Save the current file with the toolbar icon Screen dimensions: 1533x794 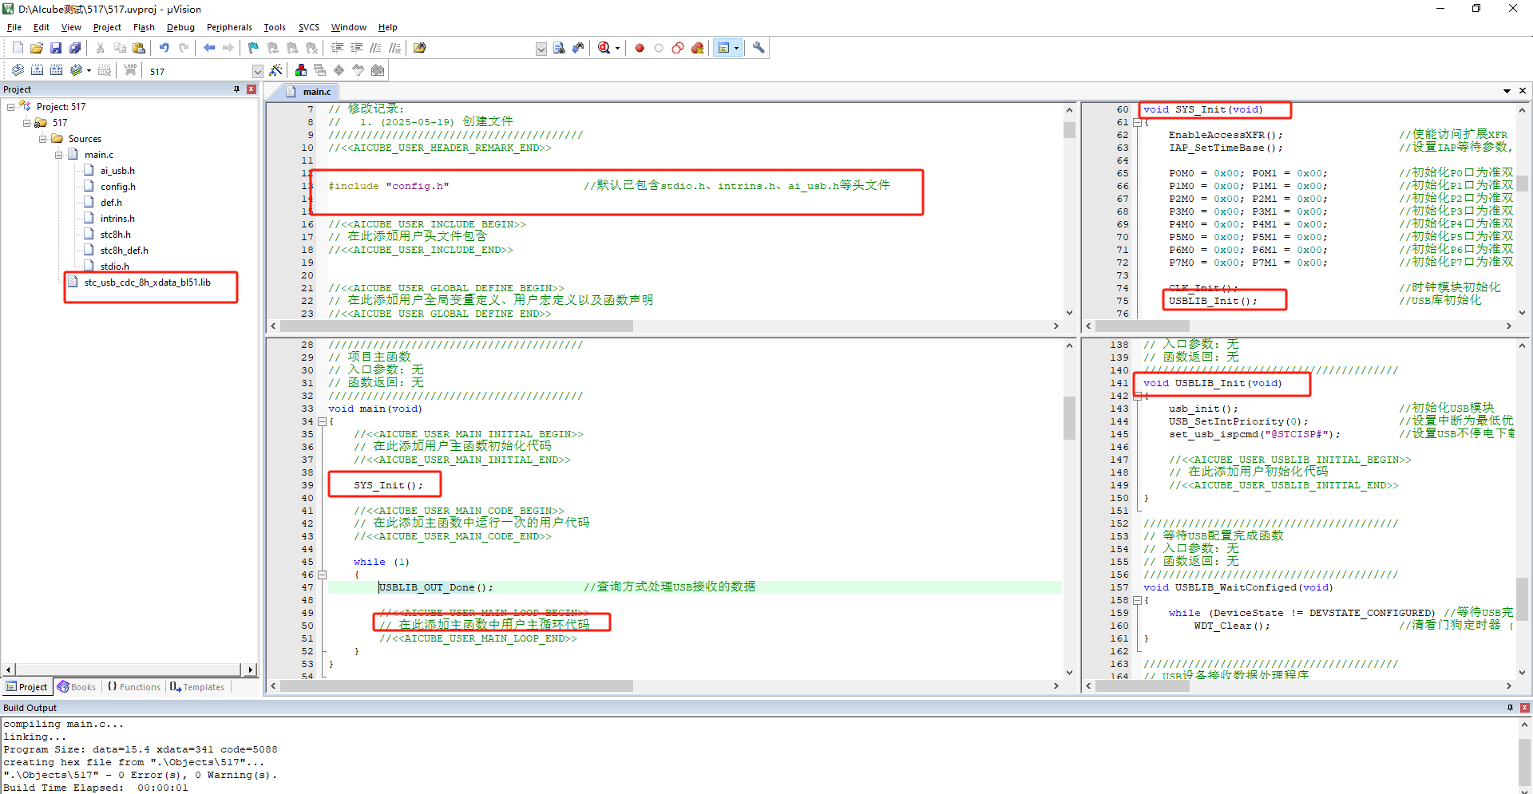coord(56,48)
